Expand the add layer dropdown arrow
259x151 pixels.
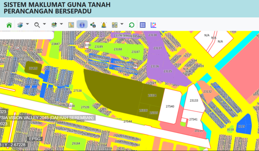click(61, 25)
